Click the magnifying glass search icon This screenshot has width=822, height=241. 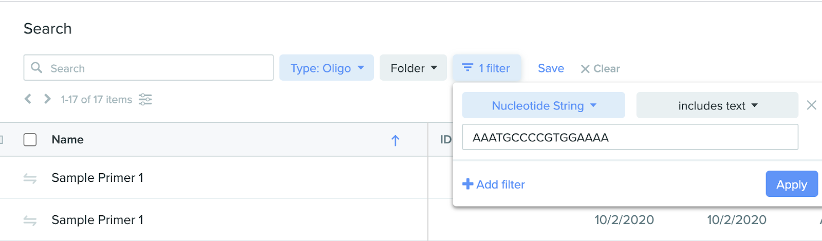pyautogui.click(x=36, y=67)
